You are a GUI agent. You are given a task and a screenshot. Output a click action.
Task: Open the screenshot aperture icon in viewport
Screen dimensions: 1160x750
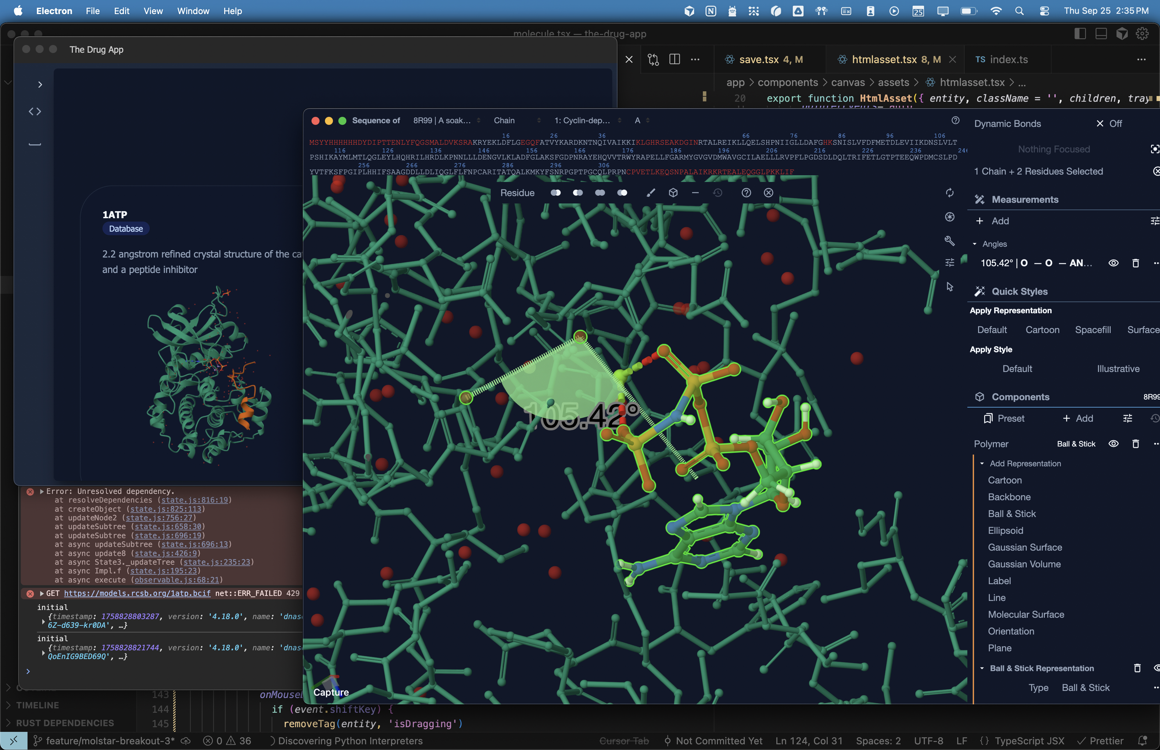point(950,217)
